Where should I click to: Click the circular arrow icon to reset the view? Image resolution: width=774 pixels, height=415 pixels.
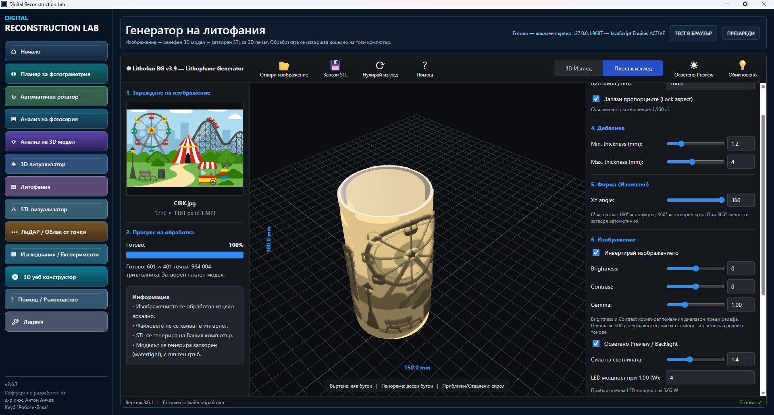click(380, 65)
